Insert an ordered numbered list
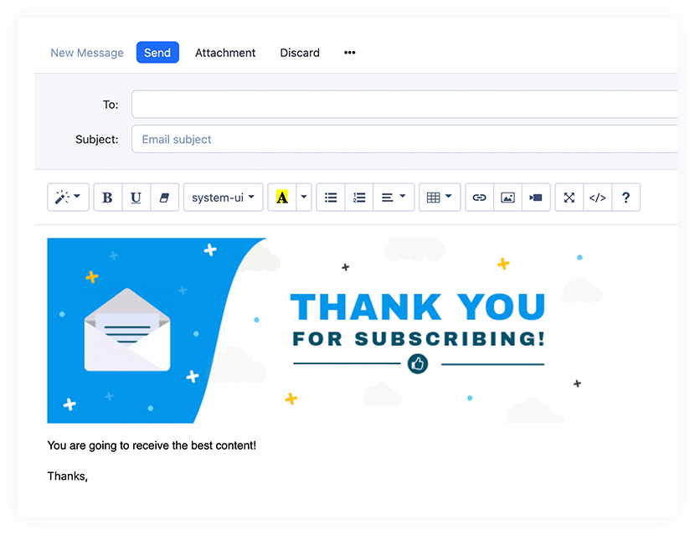This screenshot has height=535, width=695. point(359,198)
